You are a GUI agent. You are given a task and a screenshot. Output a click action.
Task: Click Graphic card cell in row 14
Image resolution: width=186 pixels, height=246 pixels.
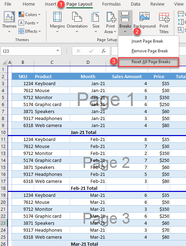tap(52, 161)
